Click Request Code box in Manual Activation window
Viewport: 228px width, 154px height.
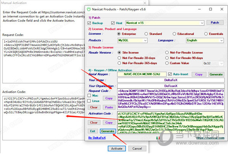44,61
